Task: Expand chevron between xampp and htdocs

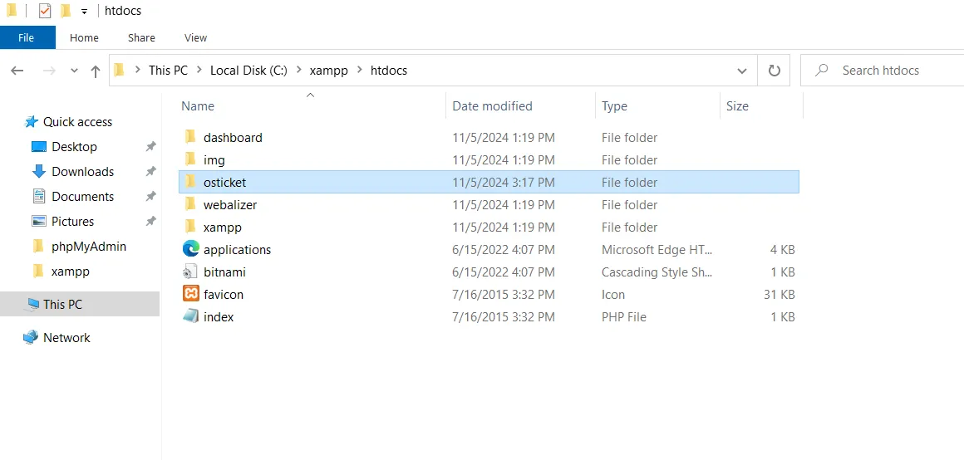Action: coord(360,71)
